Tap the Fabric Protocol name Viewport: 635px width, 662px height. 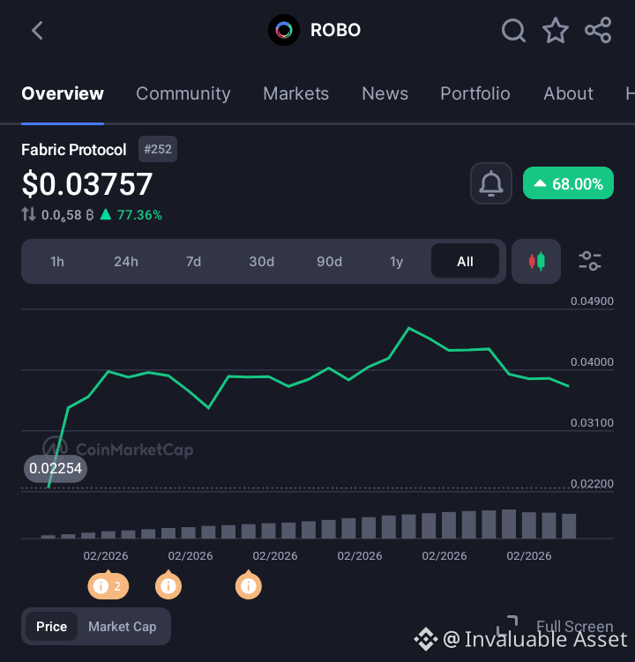pyautogui.click(x=74, y=150)
